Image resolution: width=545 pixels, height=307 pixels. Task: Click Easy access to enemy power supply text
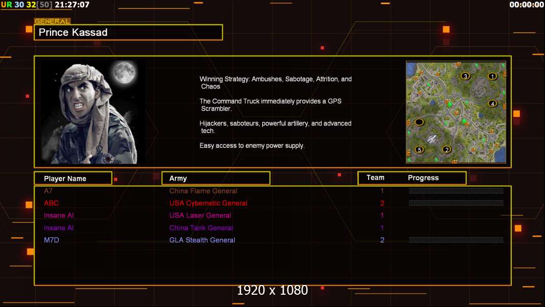tap(252, 146)
